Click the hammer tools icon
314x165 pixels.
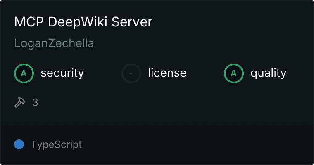click(x=20, y=102)
